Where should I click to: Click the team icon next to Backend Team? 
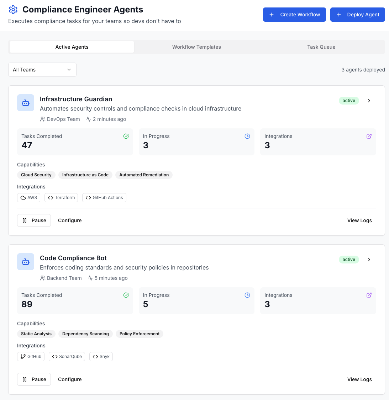(43, 278)
